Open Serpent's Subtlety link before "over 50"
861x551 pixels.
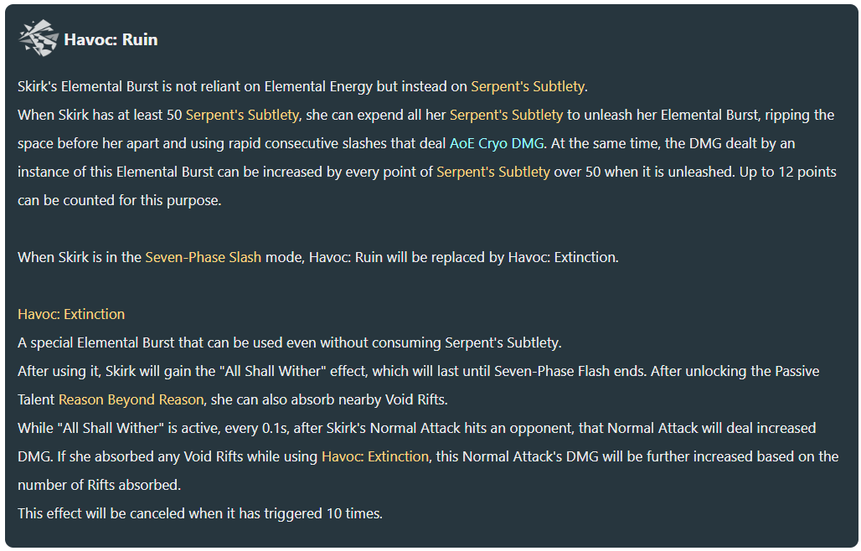(x=493, y=173)
